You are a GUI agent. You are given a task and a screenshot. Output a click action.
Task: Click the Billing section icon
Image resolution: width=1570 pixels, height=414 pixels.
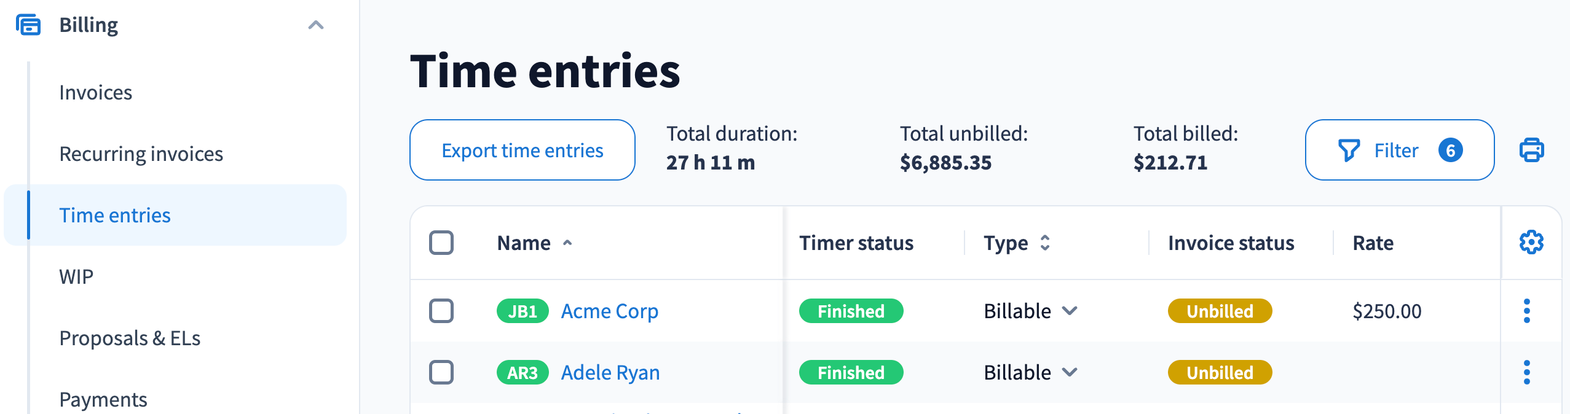[28, 25]
